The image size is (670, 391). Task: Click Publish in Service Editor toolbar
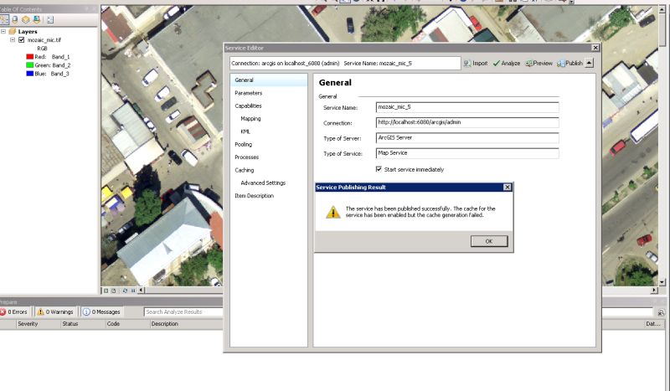569,64
